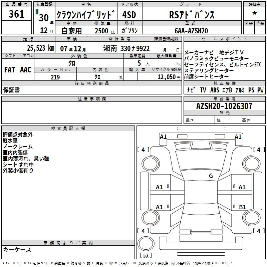Select the lower-right [4] tire rating
The image size is (267, 267).
[x=258, y=231]
